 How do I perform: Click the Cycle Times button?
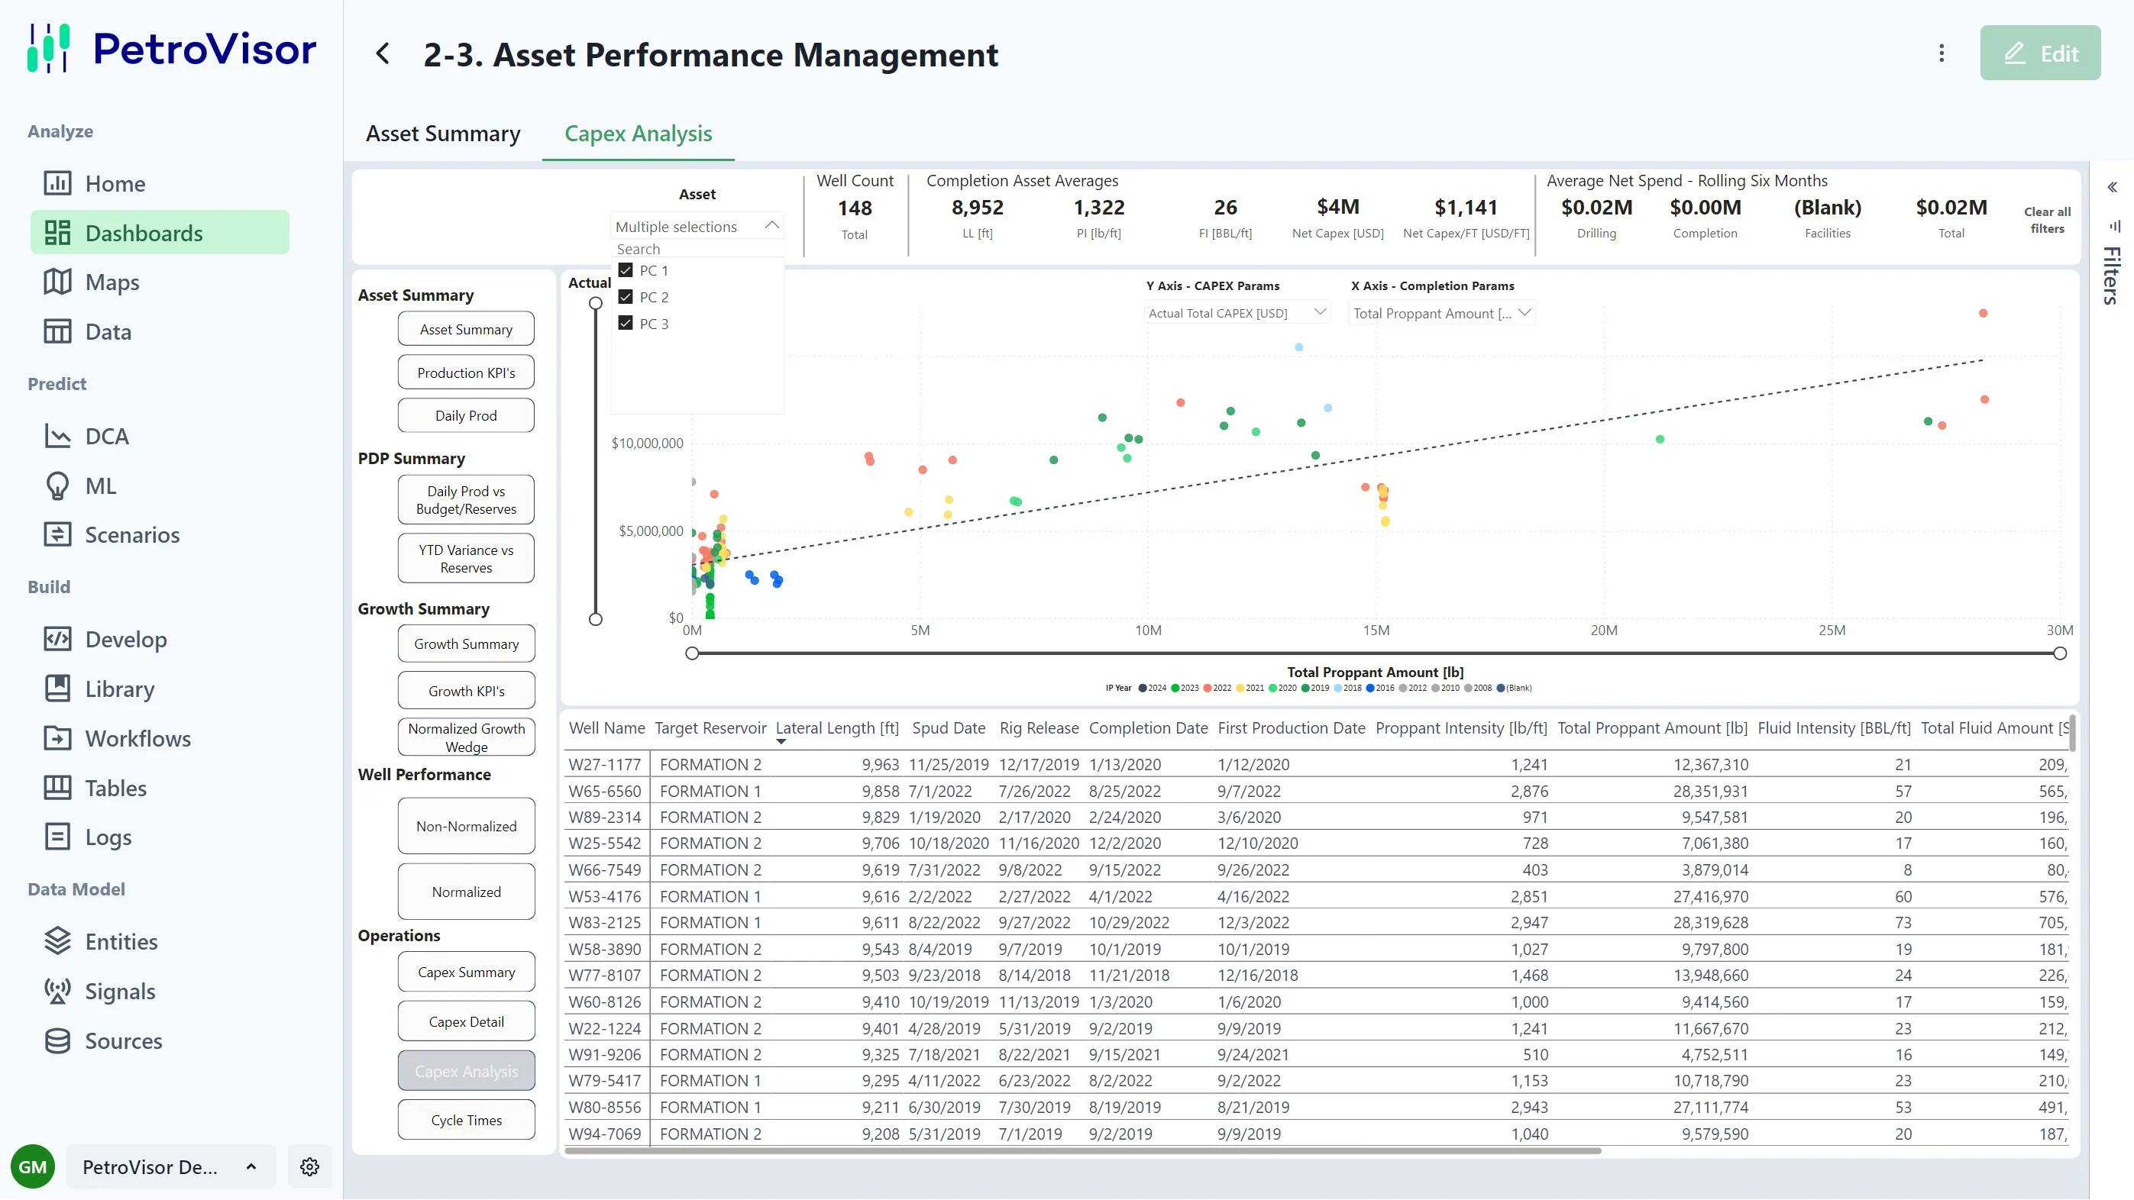coord(466,1120)
